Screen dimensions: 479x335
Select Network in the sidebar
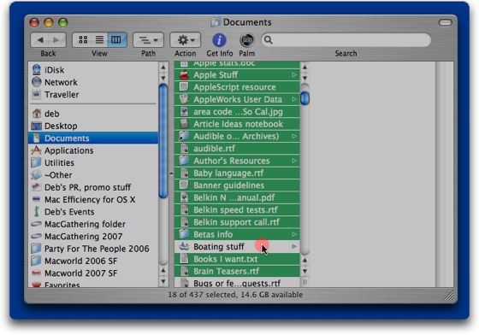93,82
